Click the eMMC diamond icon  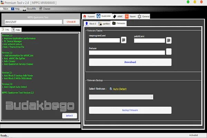[x=115, y=16]
